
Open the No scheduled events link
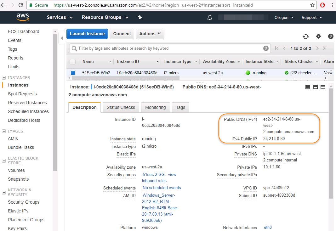click(x=162, y=188)
